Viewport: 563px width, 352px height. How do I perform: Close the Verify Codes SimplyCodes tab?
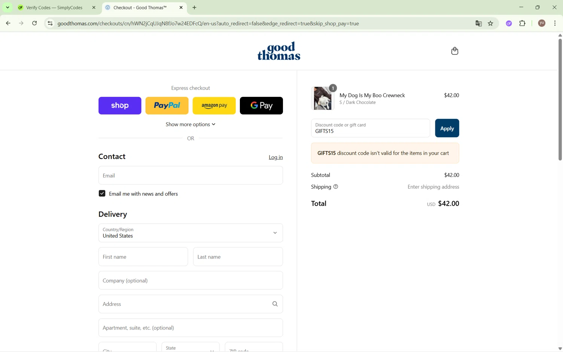[94, 8]
